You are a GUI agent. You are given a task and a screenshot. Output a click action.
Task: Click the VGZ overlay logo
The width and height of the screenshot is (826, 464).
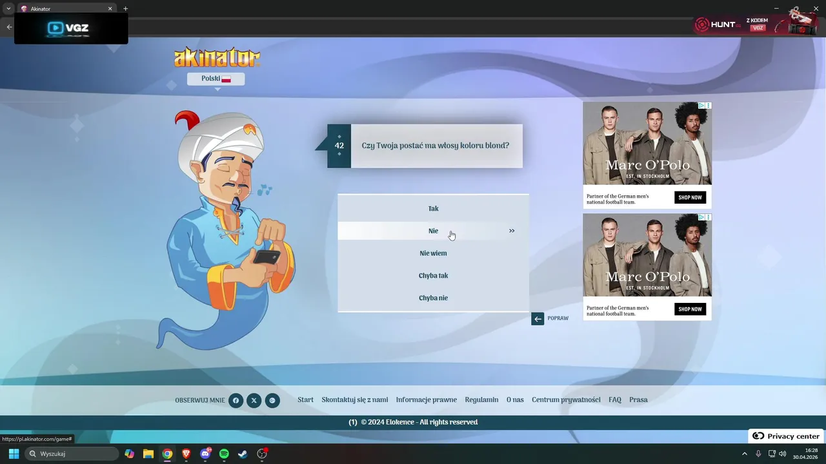click(71, 28)
